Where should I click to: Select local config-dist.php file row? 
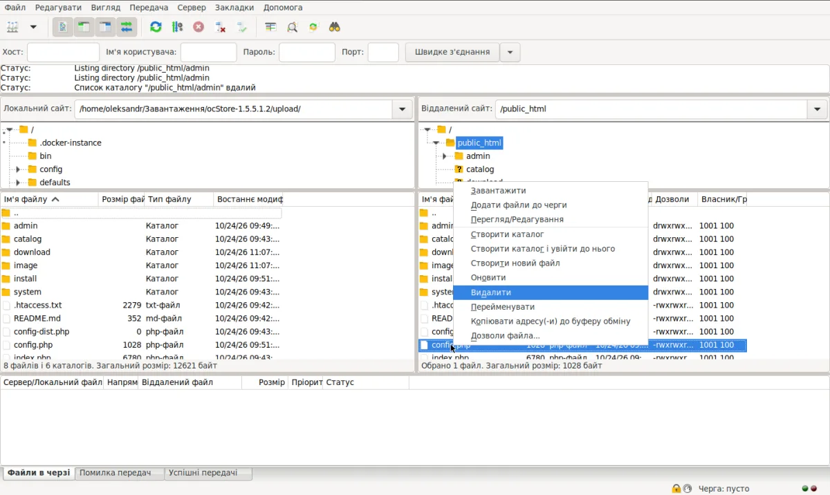[141, 332]
